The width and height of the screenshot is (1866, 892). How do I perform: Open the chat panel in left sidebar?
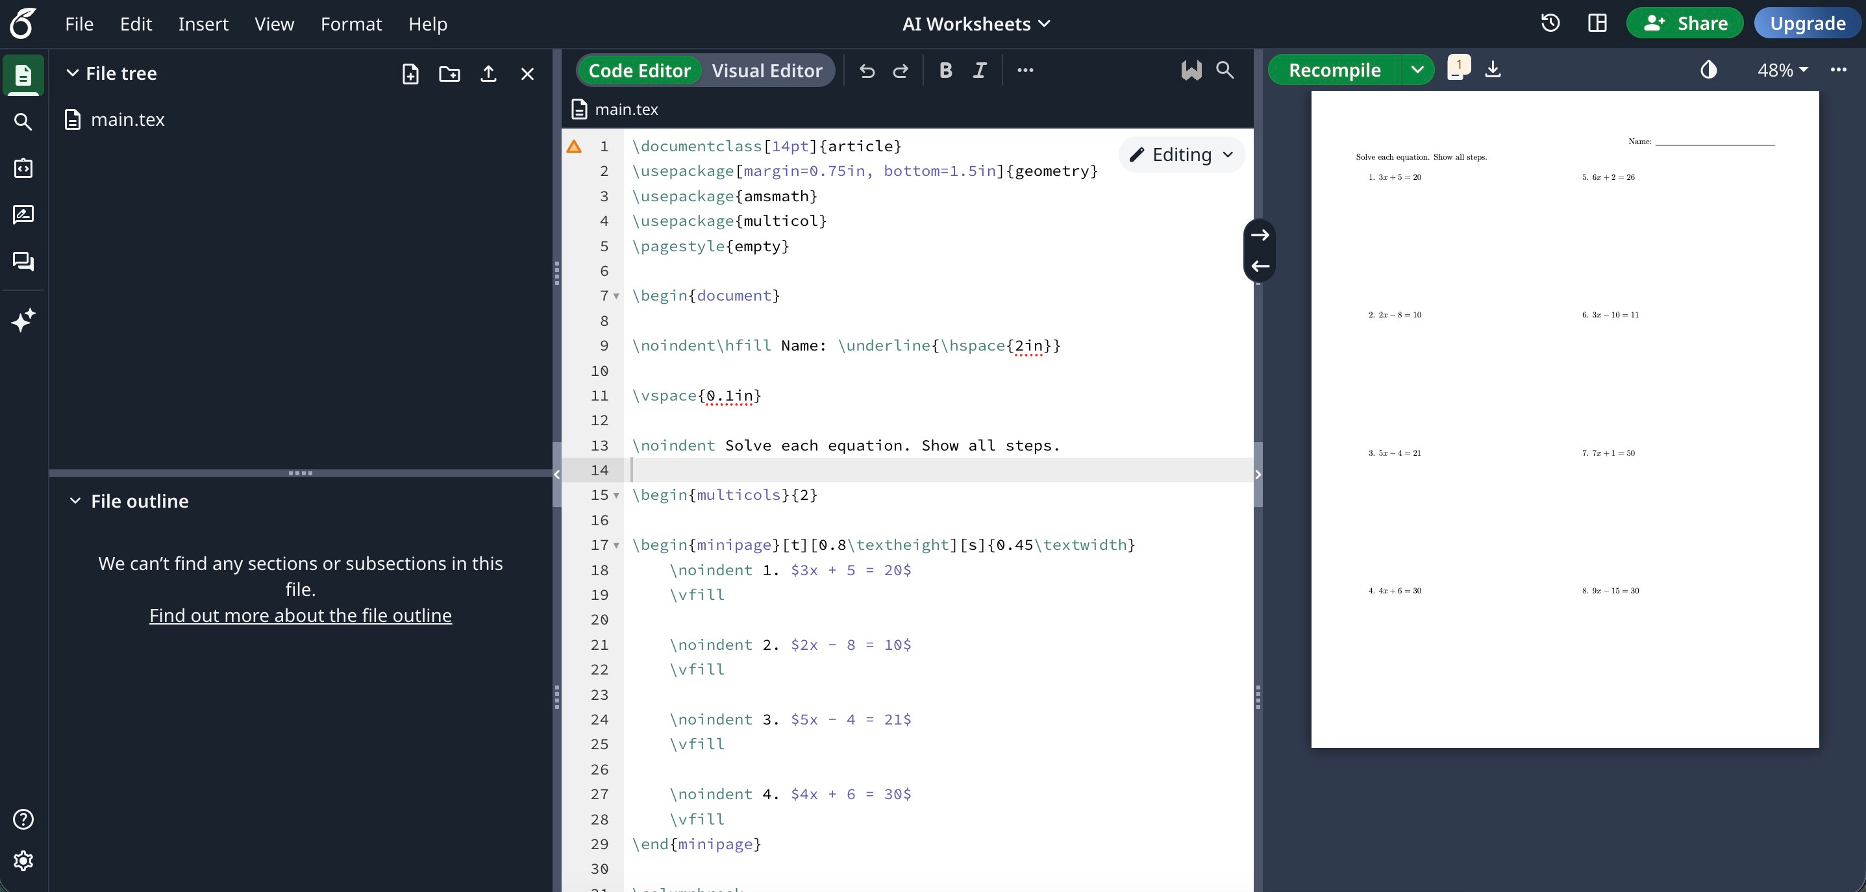point(23,260)
